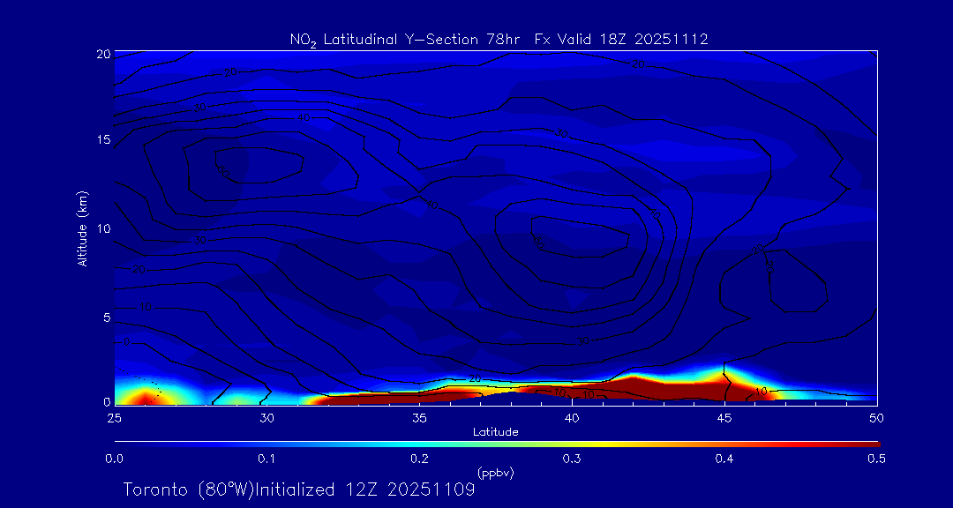Click the 0.2 tick label on colorbar
The image size is (953, 508).
pos(419,459)
